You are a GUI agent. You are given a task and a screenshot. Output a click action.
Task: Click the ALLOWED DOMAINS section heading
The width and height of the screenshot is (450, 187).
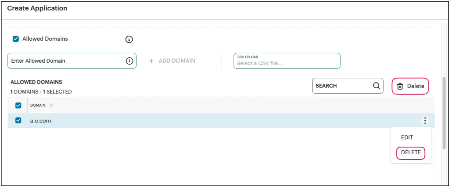pyautogui.click(x=36, y=82)
